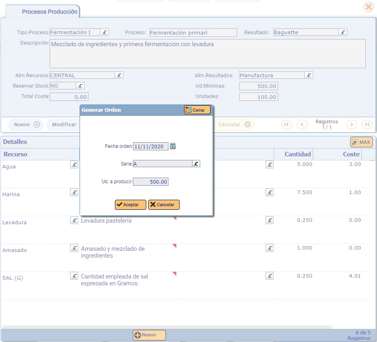Select the SAL (G) resource cell
Image resolution: width=377 pixels, height=342 pixels.
(12, 278)
